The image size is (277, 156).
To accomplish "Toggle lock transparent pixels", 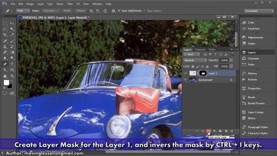I will point(193,66).
